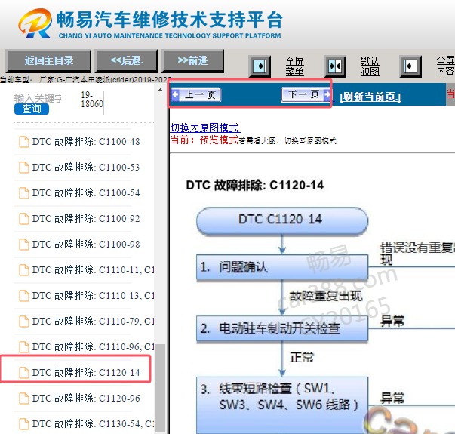Screen dimensions: 455x434
Task: Open DTC 故障排除: C1100-92
Action: coord(86,219)
